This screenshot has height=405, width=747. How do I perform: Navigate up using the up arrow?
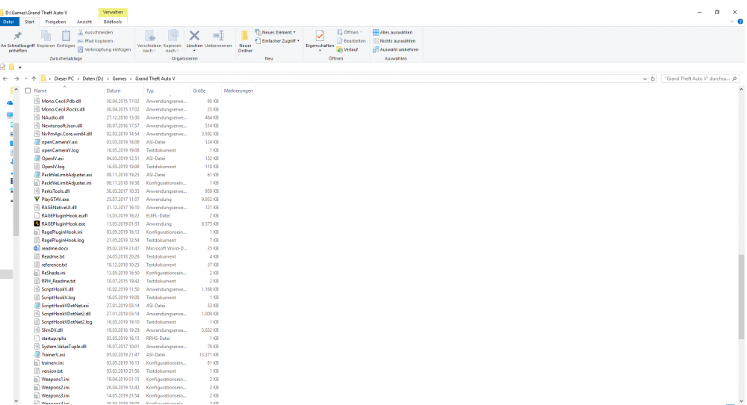point(34,78)
